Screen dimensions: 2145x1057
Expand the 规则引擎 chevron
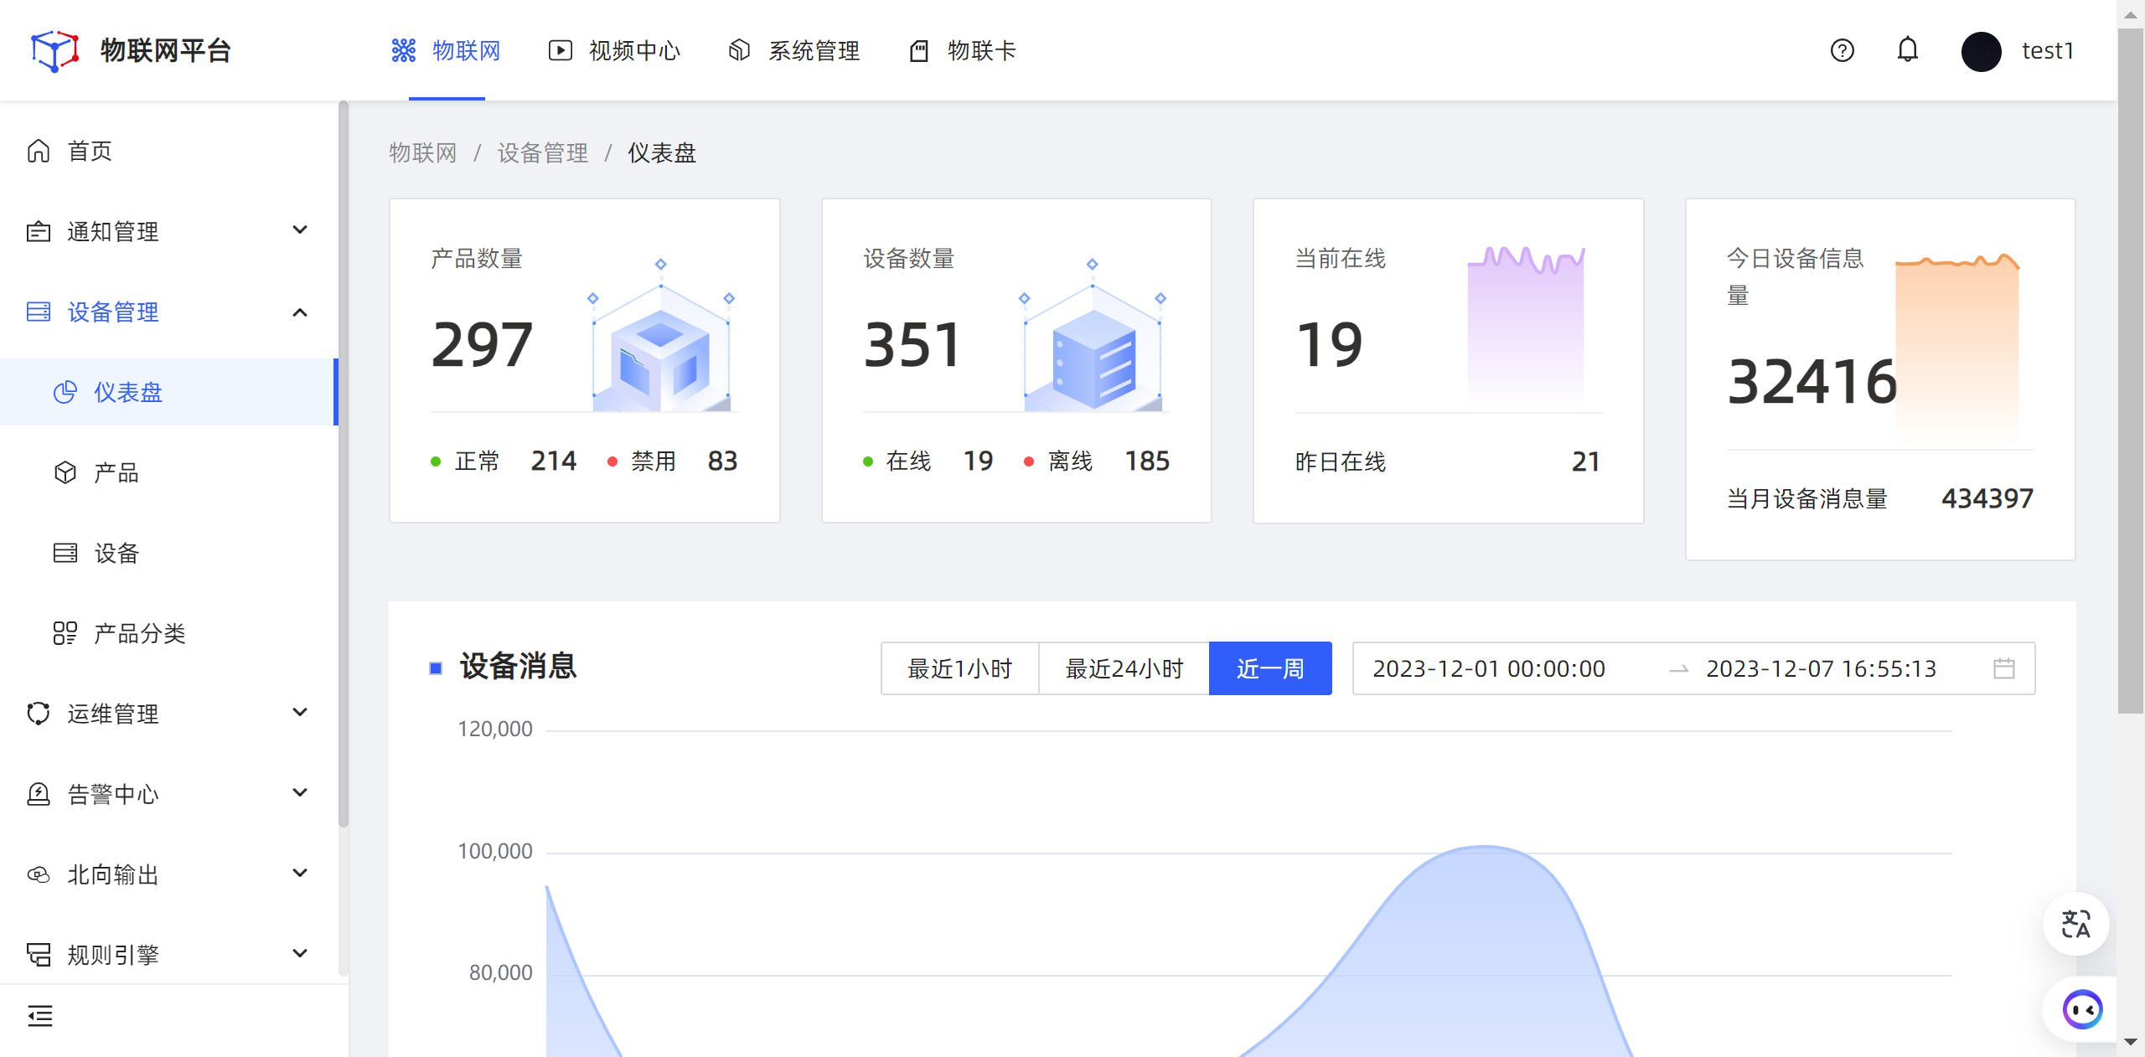tap(300, 953)
